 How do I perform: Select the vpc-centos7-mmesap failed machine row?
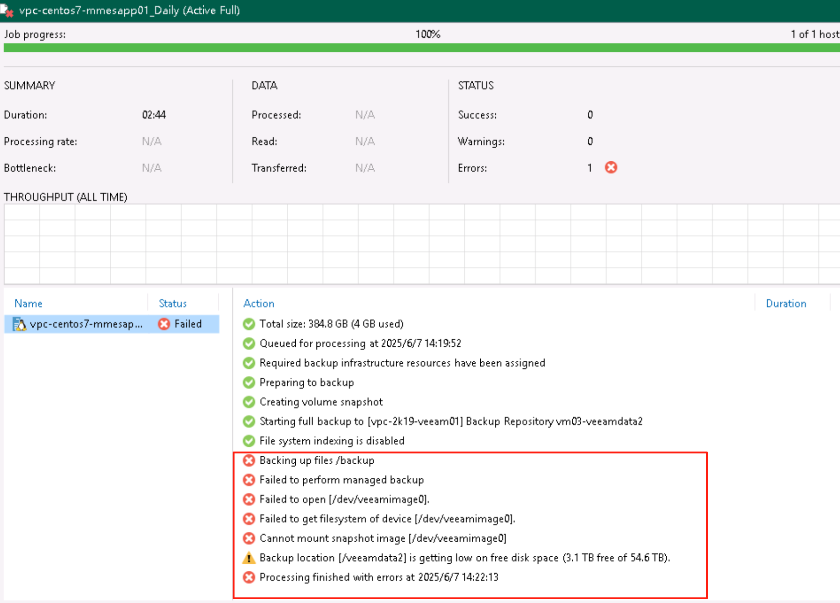tap(112, 324)
